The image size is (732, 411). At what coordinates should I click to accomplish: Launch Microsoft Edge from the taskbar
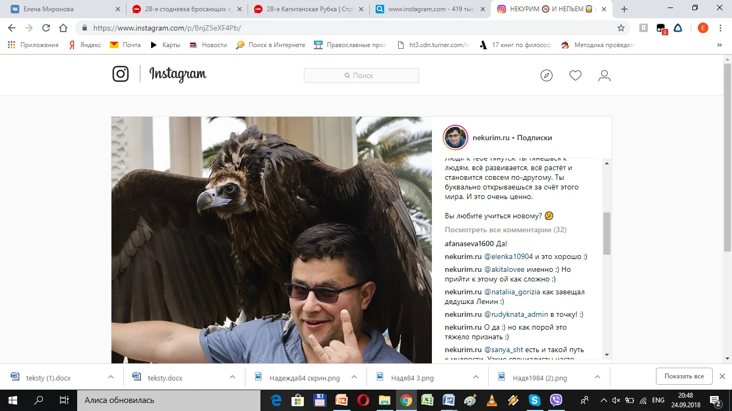tap(277, 400)
